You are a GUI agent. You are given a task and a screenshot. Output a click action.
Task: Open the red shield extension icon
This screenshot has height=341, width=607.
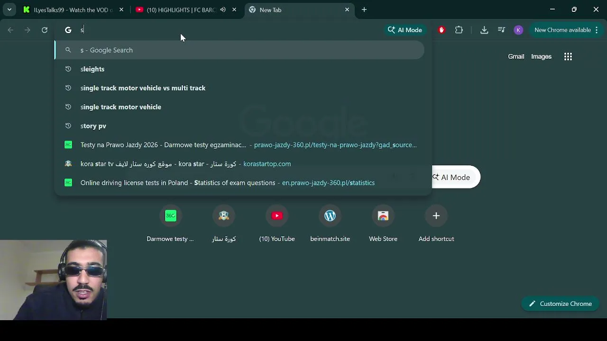(441, 30)
